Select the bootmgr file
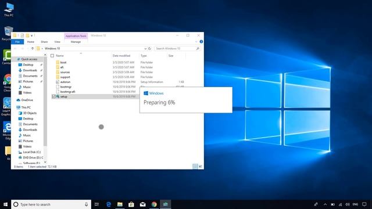This screenshot has height=209, width=372. click(66, 87)
